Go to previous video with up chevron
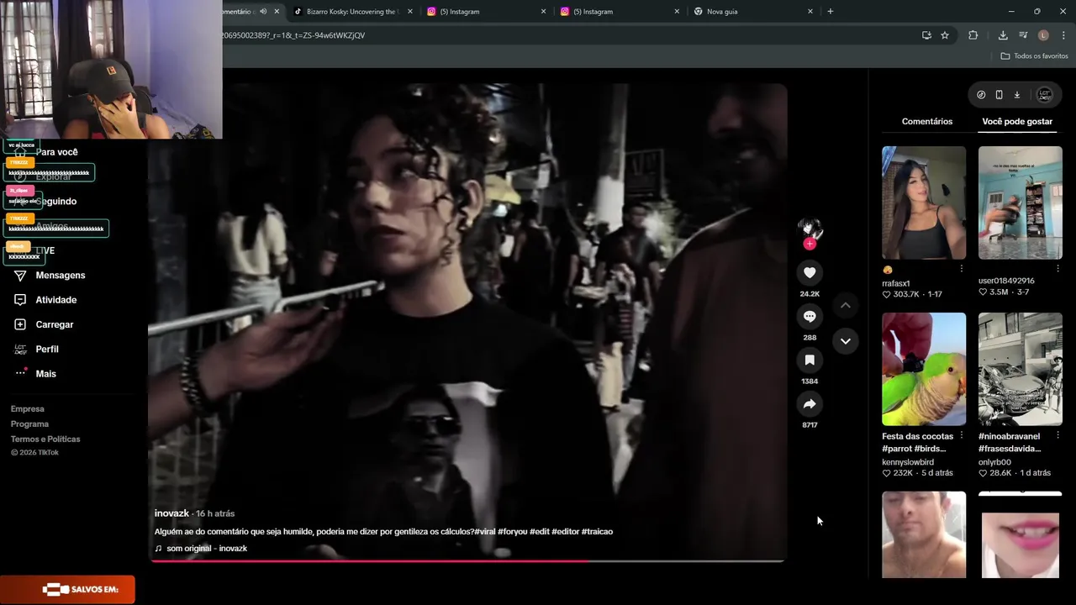 pyautogui.click(x=846, y=305)
